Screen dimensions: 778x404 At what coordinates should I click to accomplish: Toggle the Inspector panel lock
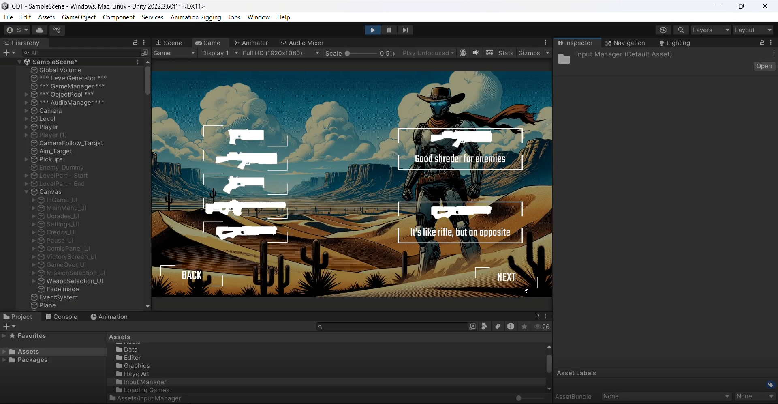click(762, 43)
